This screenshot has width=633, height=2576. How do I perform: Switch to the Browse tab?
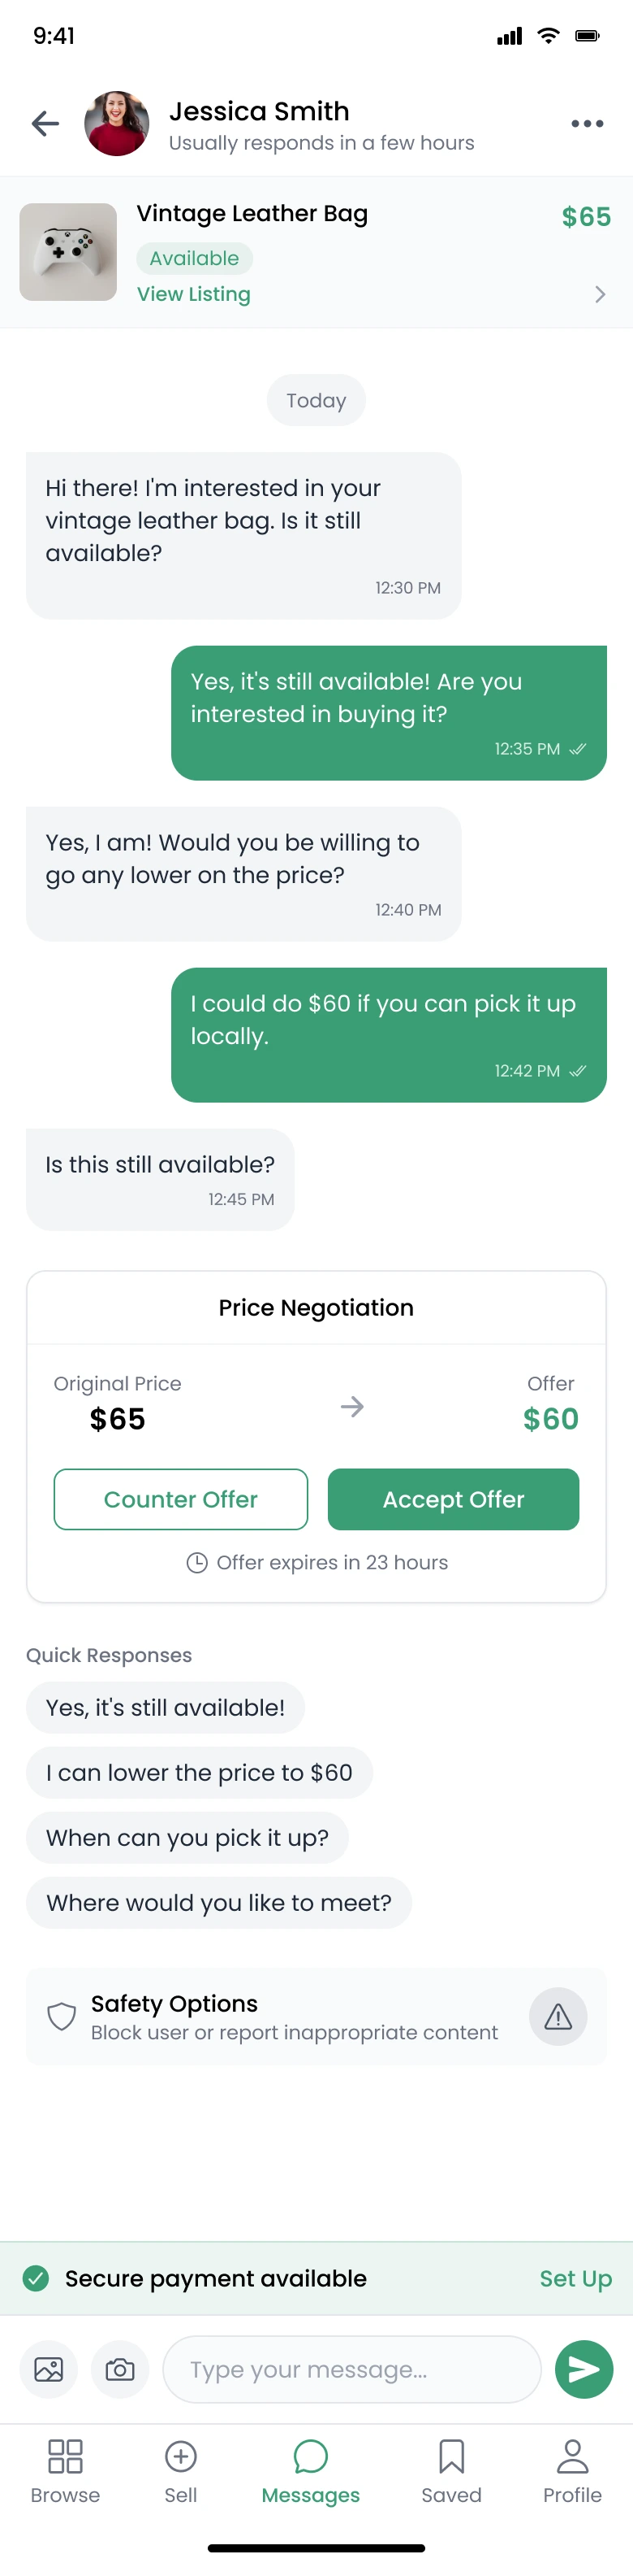tap(65, 2470)
